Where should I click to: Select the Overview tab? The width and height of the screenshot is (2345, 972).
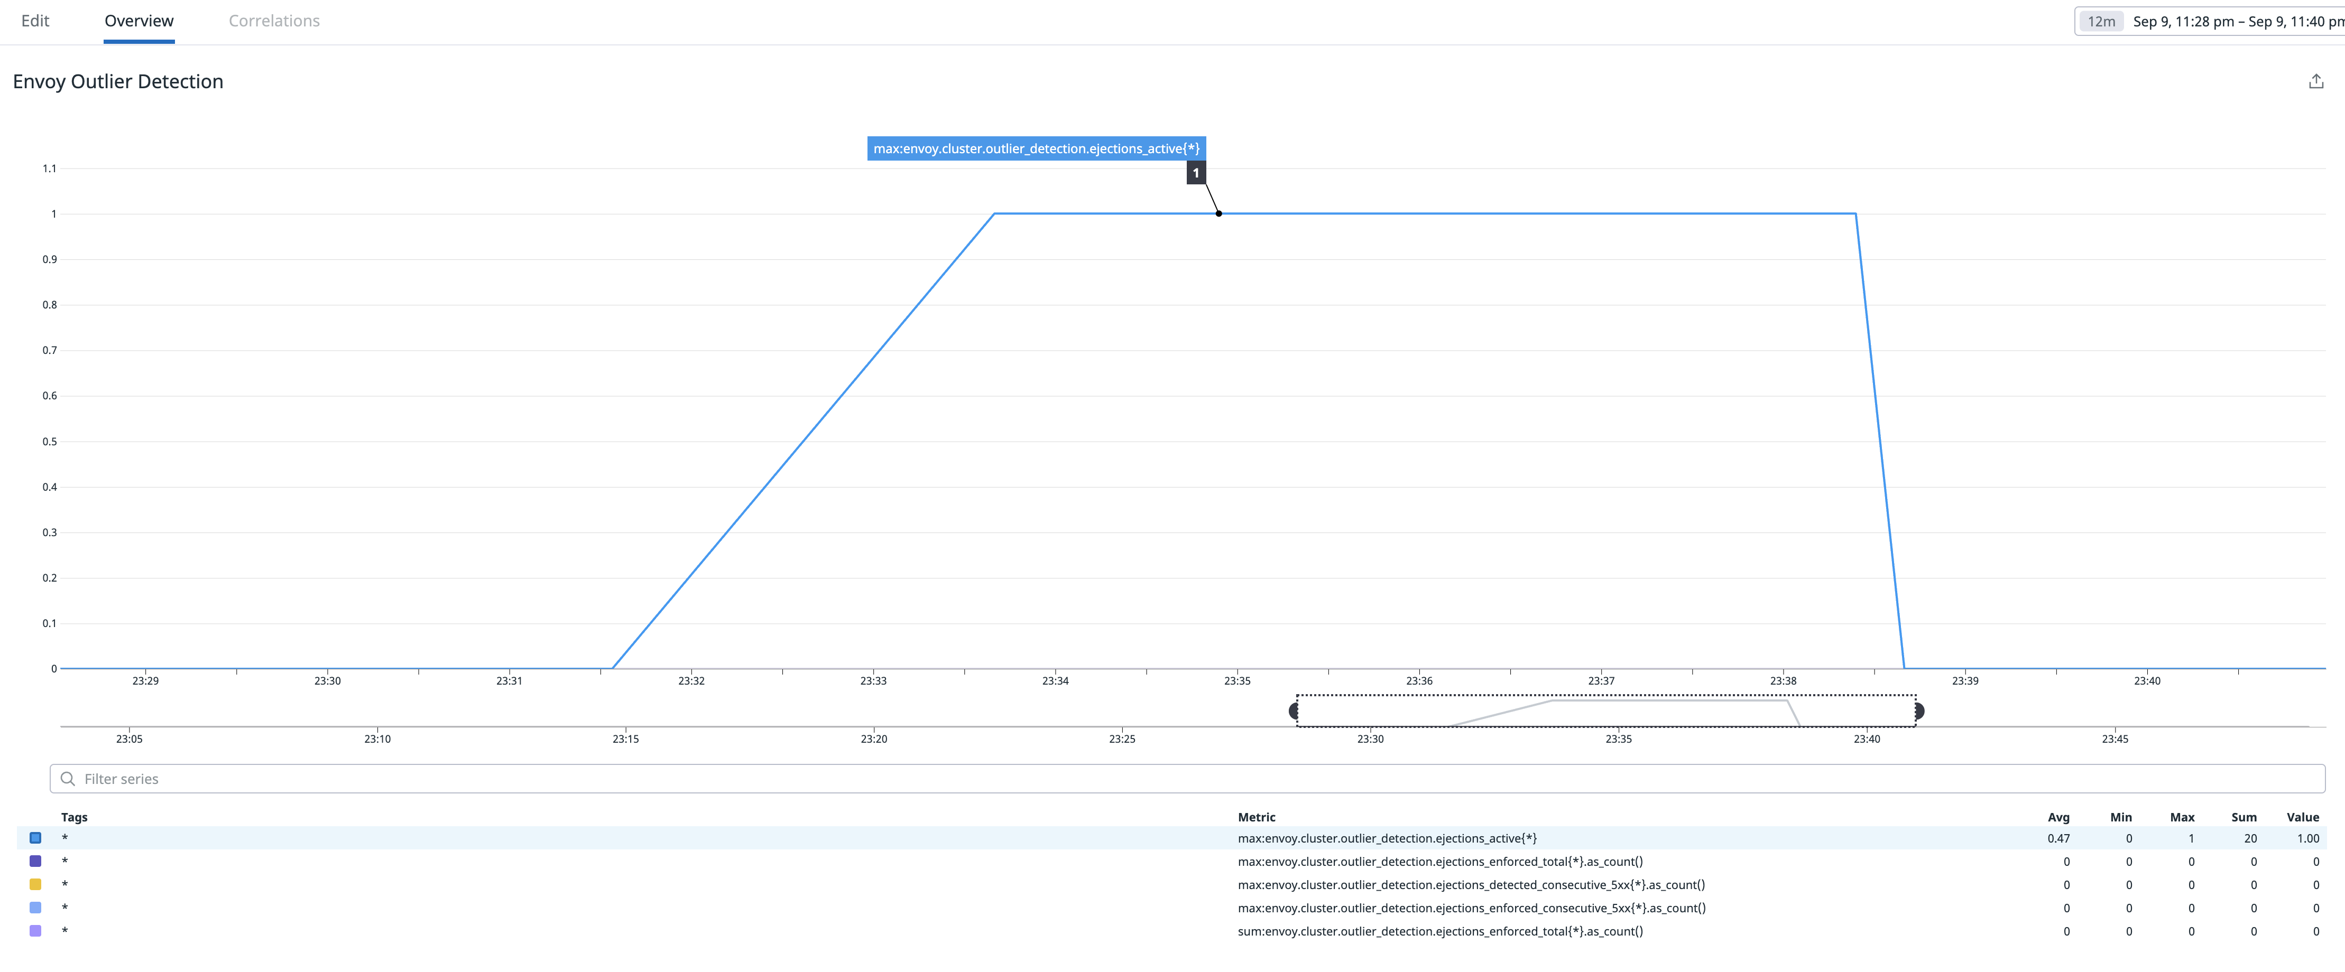point(139,20)
